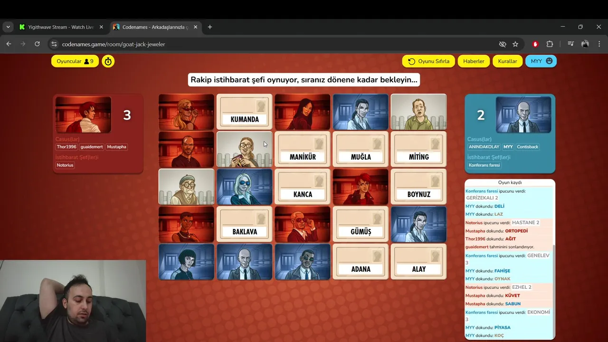The width and height of the screenshot is (608, 342).
Task: Pick the MİTİNG card
Action: click(418, 149)
